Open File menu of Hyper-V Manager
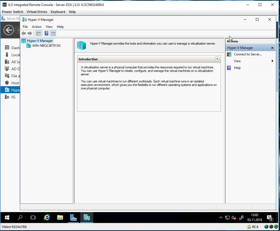Viewport: 280px width, 231px height. 25,27
